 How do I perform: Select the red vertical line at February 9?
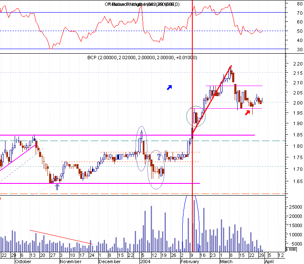click(192, 126)
